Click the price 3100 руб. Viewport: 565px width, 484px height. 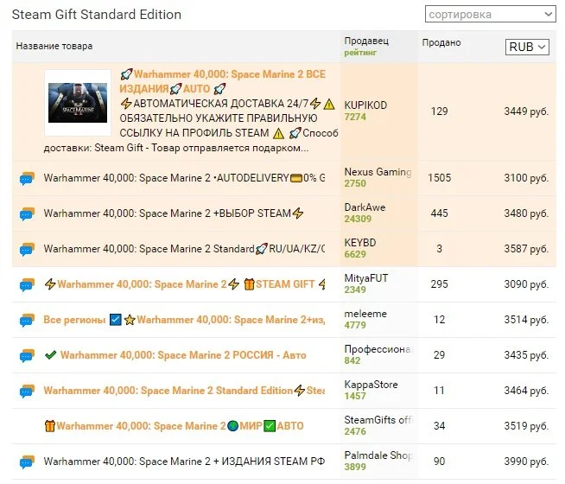click(x=526, y=178)
